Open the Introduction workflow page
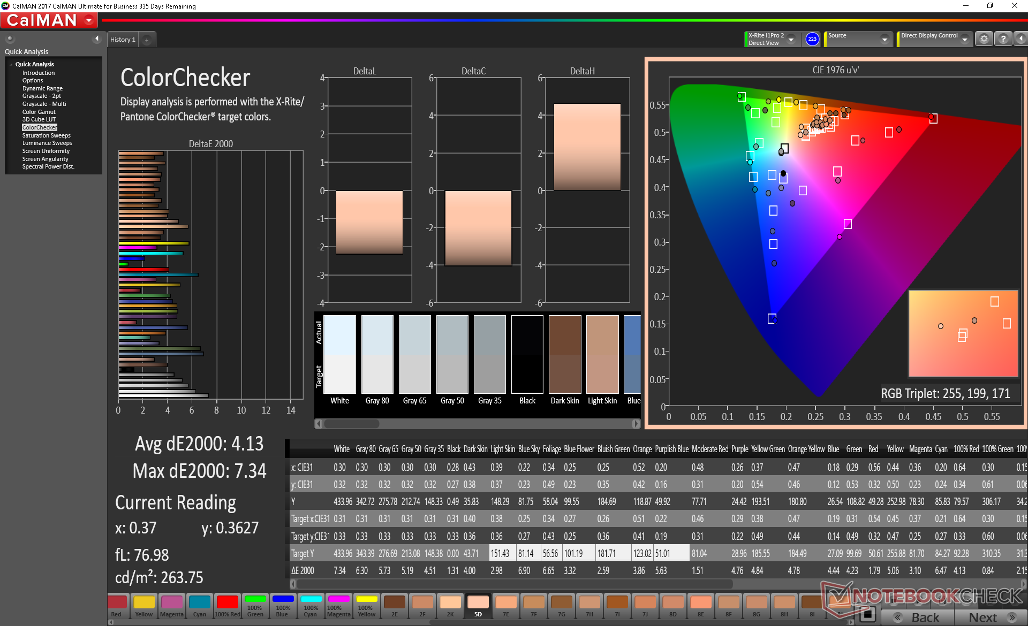 [39, 73]
